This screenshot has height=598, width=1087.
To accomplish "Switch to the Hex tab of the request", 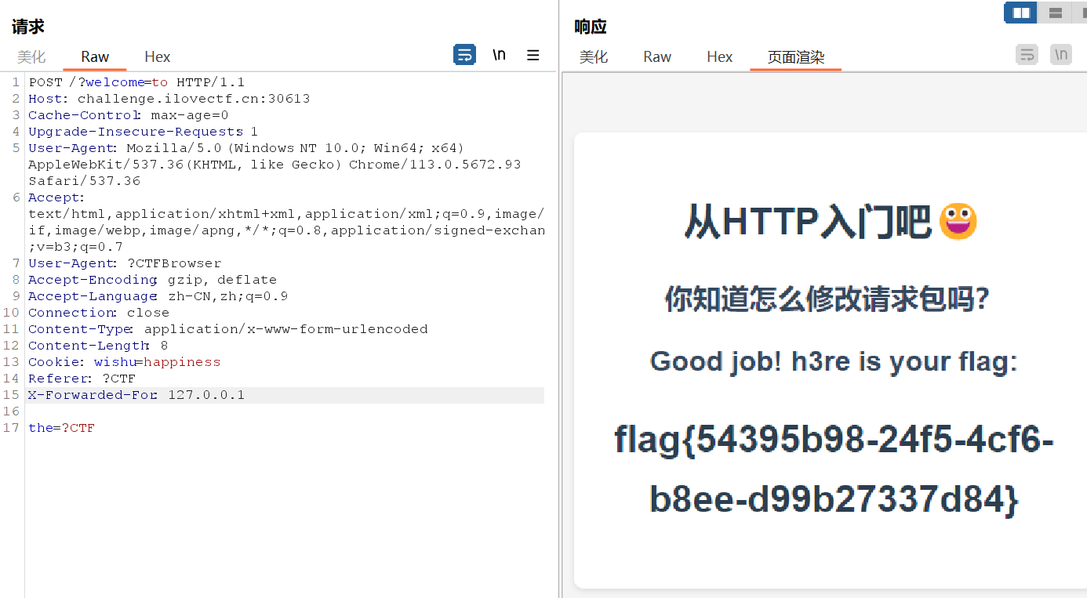I will [157, 56].
